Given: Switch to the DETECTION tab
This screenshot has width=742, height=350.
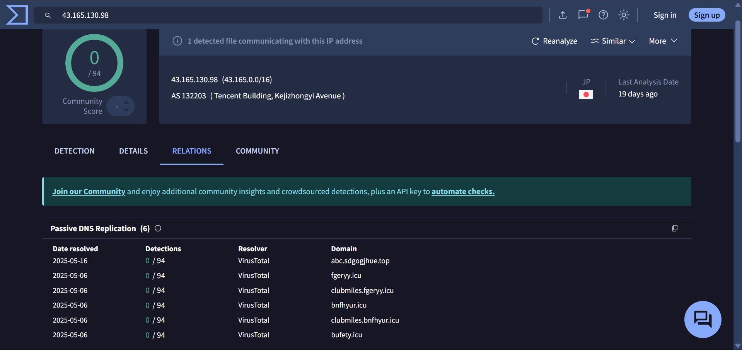Looking at the screenshot, I should [74, 151].
